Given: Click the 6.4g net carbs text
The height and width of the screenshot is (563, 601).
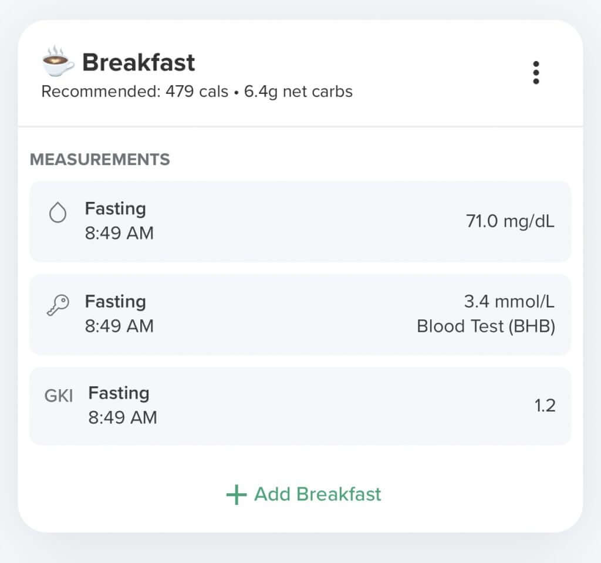Looking at the screenshot, I should (x=298, y=92).
